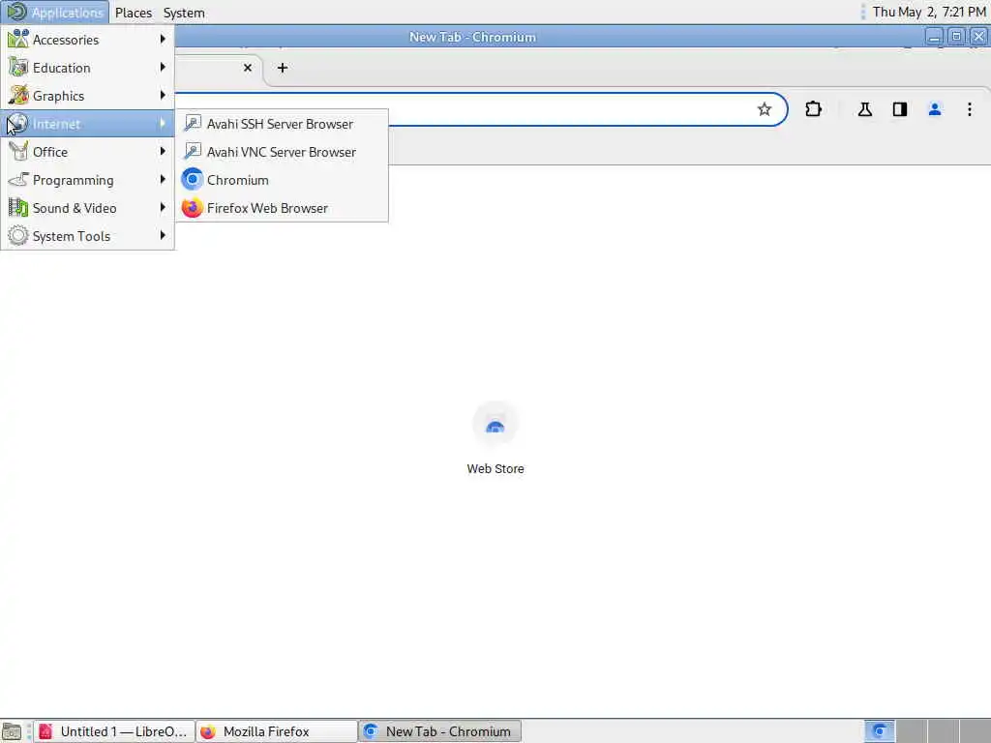Open the Web Store shortcut

pos(495,437)
